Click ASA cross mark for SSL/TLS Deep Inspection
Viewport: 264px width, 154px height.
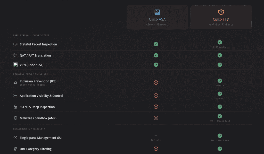tap(156, 107)
